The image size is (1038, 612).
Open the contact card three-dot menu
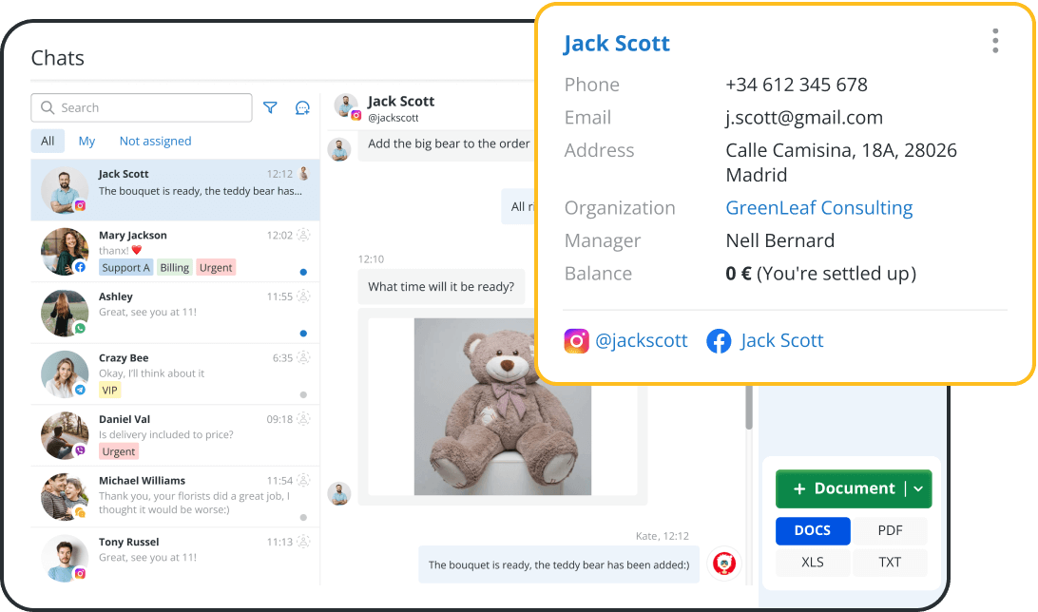tap(995, 41)
